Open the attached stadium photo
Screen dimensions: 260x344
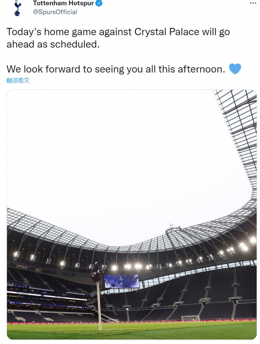[x=132, y=214]
